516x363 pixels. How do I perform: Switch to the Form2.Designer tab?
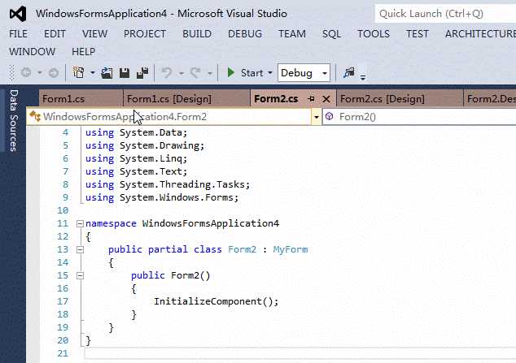(490, 99)
